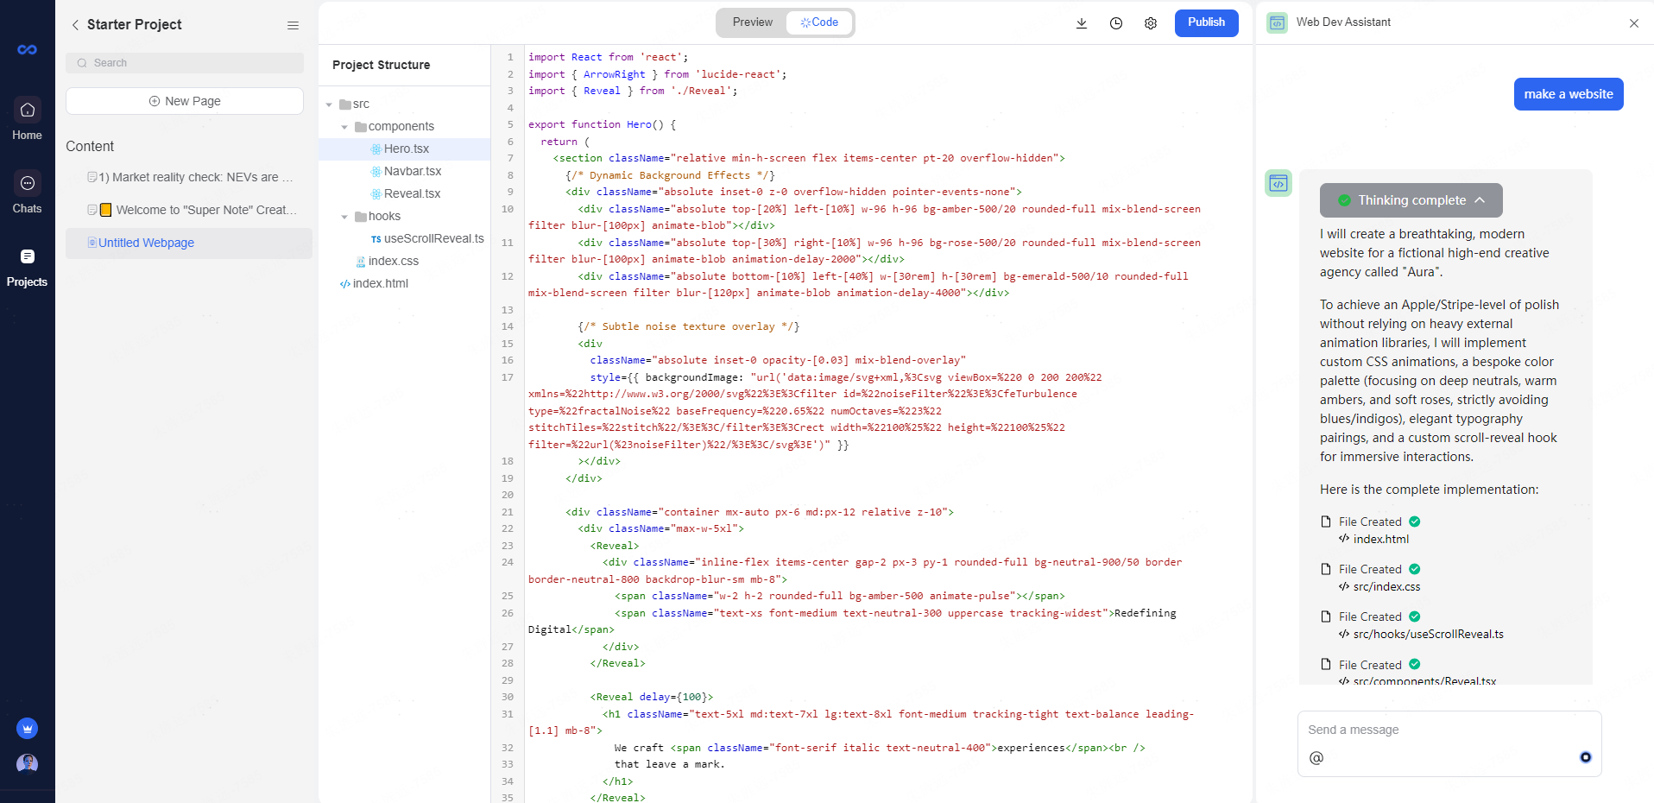Collapse the components folder
The height and width of the screenshot is (803, 1654).
point(344,127)
